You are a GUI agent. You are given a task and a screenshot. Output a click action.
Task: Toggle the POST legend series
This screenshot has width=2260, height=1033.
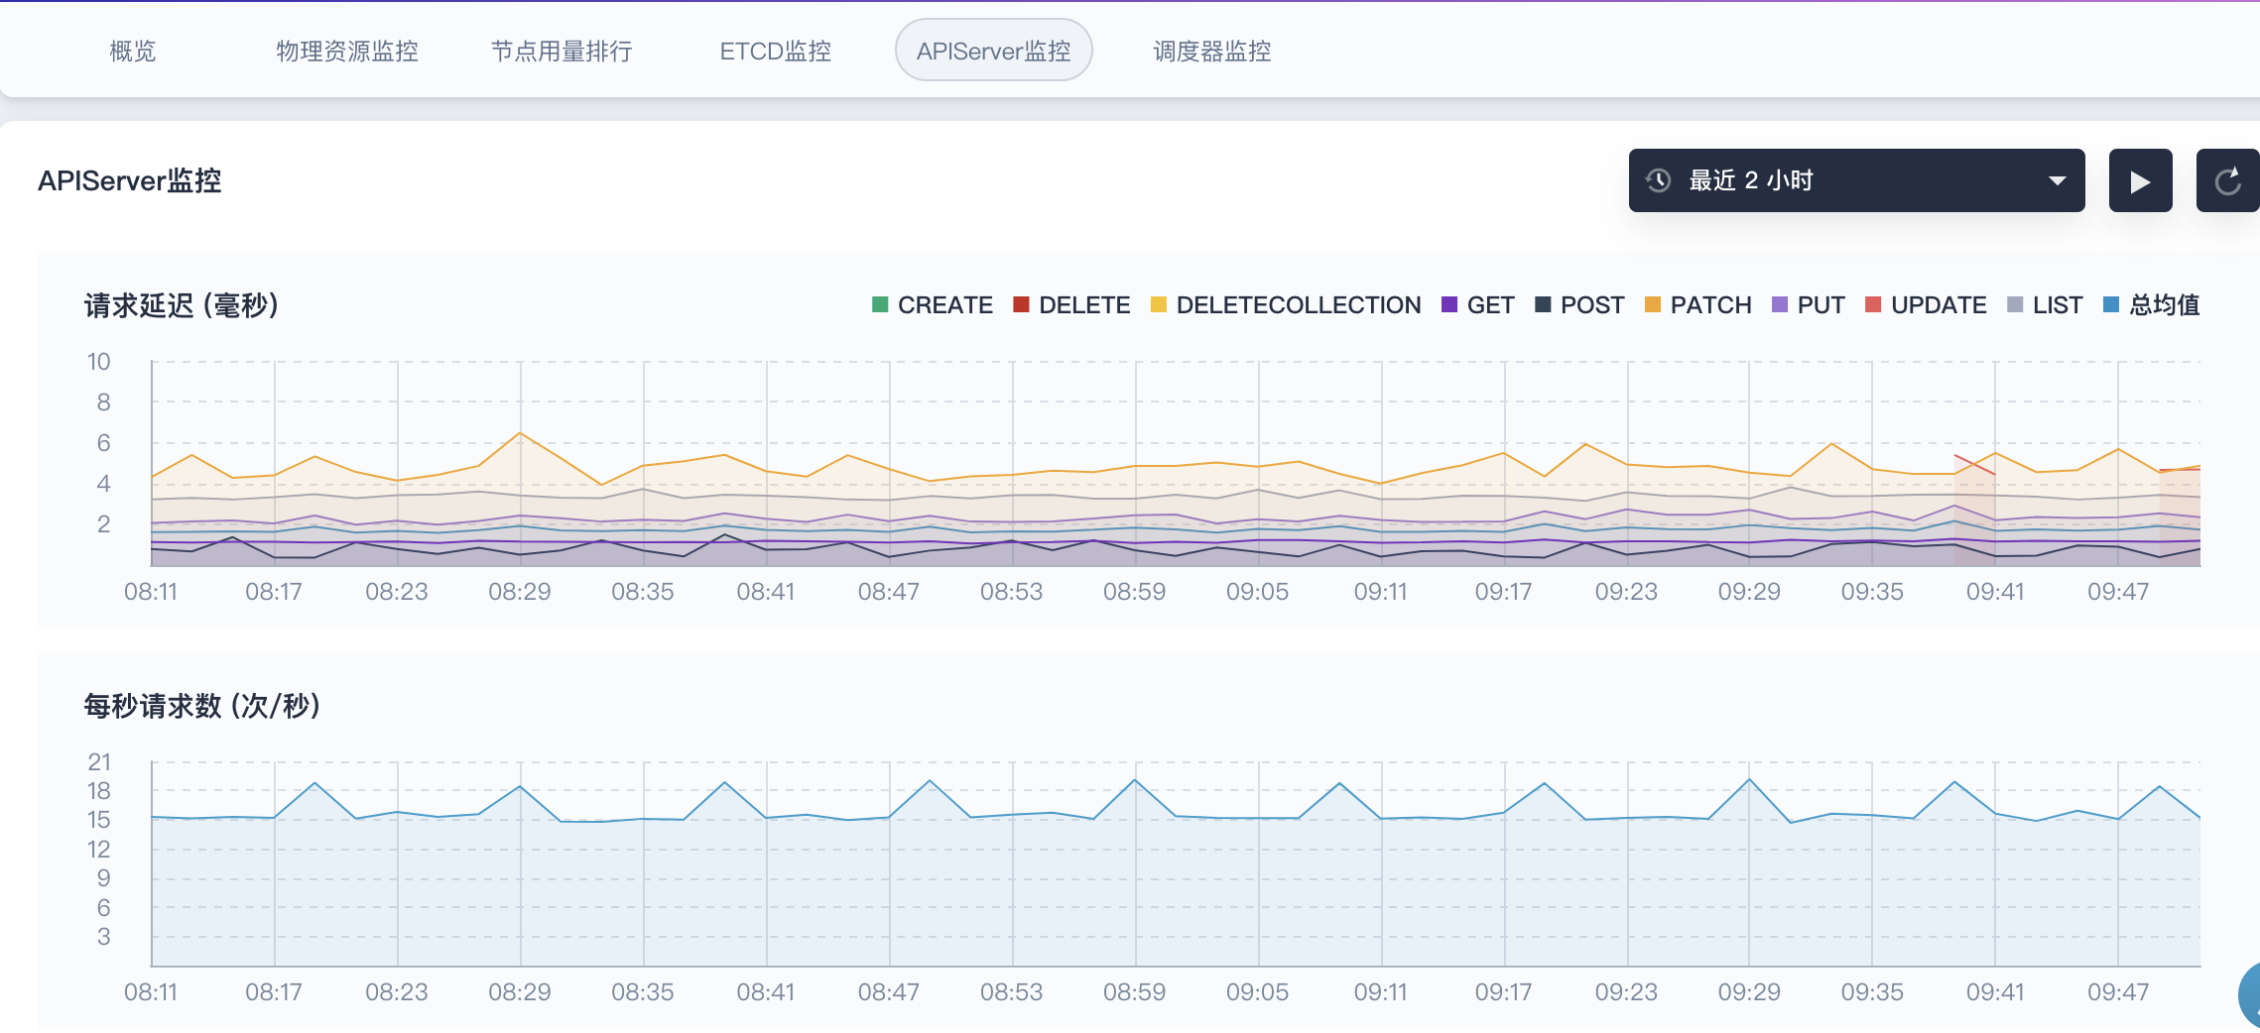pyautogui.click(x=1579, y=304)
